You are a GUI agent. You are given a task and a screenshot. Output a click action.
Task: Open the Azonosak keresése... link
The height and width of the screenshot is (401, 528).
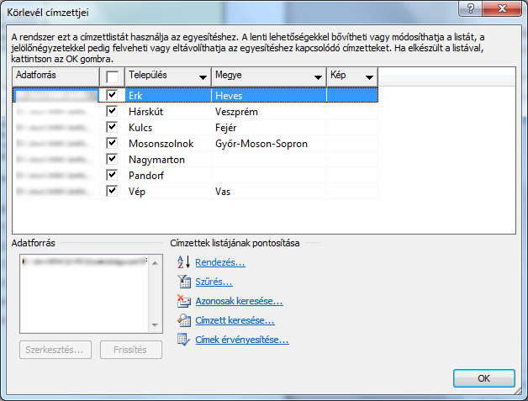(x=239, y=301)
